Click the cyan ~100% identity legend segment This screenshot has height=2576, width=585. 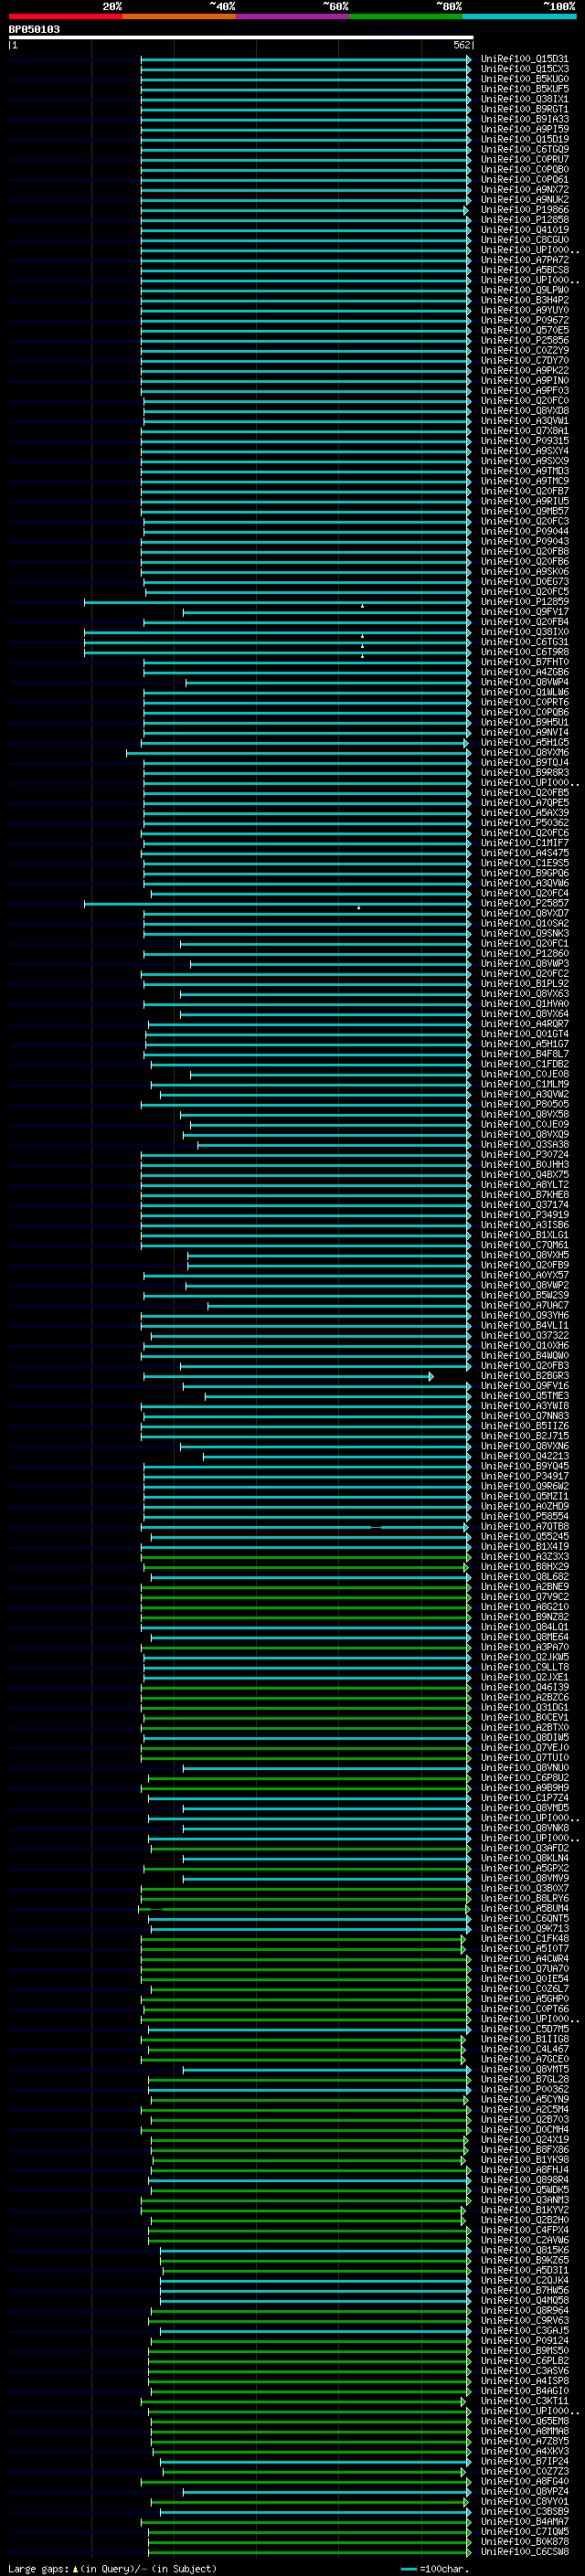coord(519,16)
